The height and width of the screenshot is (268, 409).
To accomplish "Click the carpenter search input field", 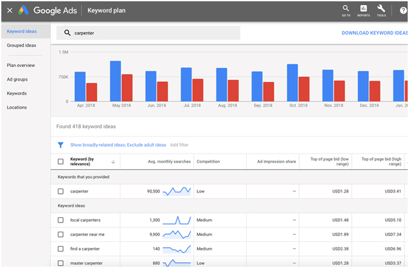I will tap(148, 33).
